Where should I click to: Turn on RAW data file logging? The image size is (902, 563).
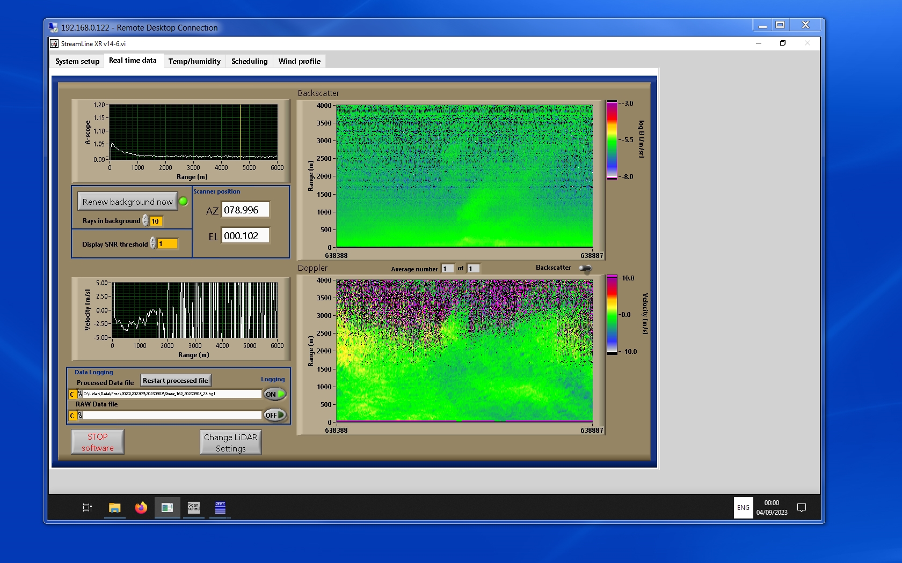coord(274,415)
